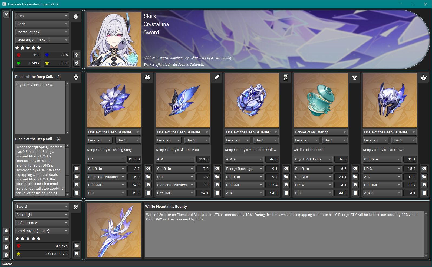
Task: Click the check-circle icon beside the set bonus text
Action: 77,169
